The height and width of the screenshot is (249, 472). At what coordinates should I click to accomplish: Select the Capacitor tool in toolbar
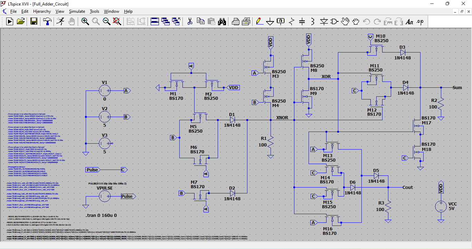(302, 21)
